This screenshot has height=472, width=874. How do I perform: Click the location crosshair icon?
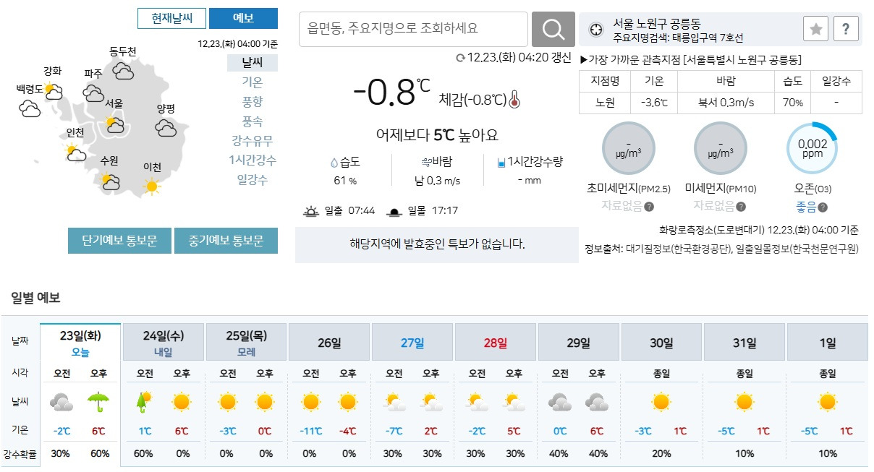(595, 30)
